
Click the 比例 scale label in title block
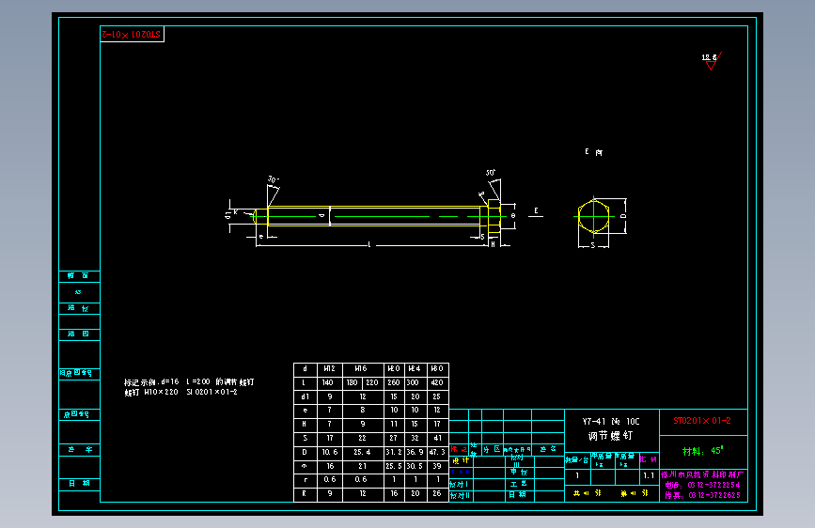tap(649, 459)
